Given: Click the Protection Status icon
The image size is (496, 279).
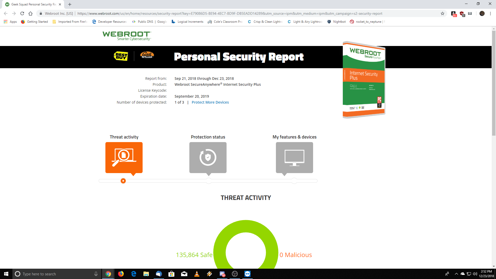Looking at the screenshot, I should coord(208,157).
